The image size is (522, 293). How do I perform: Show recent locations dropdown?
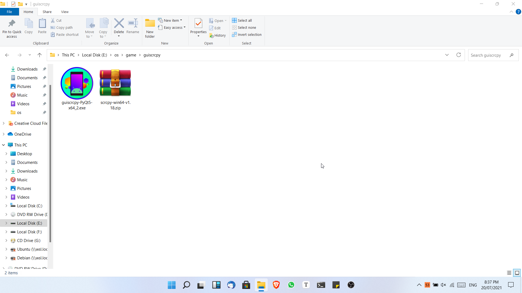tap(30, 55)
